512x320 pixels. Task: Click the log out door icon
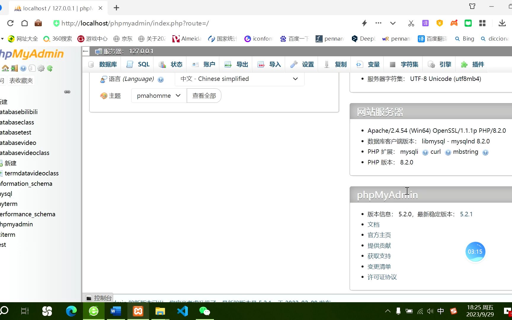(x=14, y=68)
